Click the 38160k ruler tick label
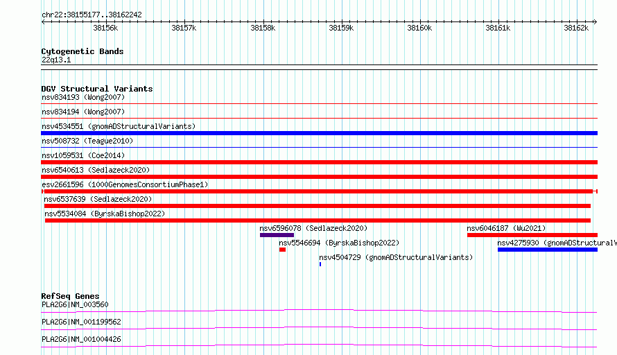Viewport: 617px width, 355px height. (419, 28)
